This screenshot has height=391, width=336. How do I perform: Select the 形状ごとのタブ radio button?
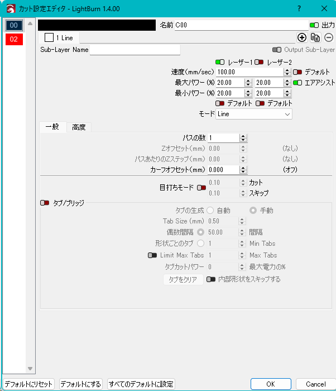click(201, 243)
